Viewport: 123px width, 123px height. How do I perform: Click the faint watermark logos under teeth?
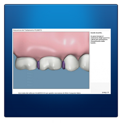pyautogui.click(x=30, y=79)
